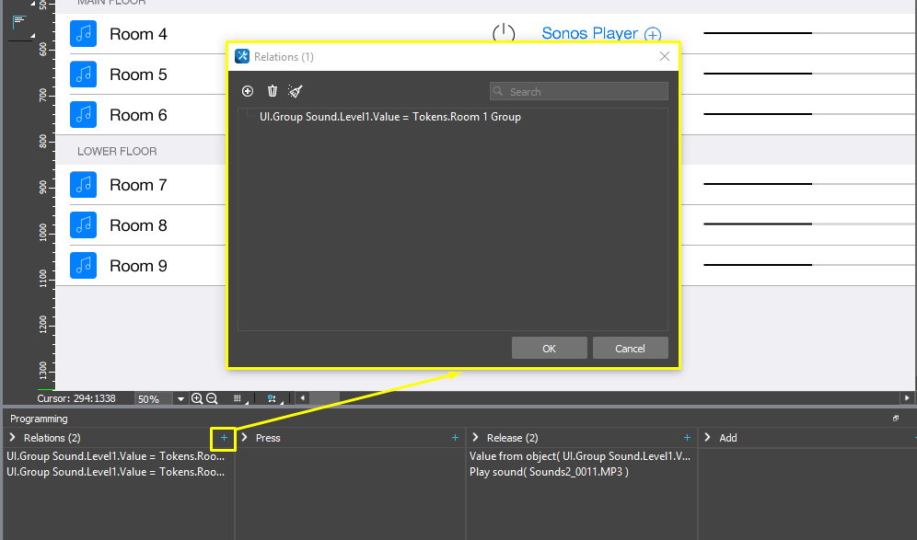Click the Room 4 volume slider

point(757,34)
